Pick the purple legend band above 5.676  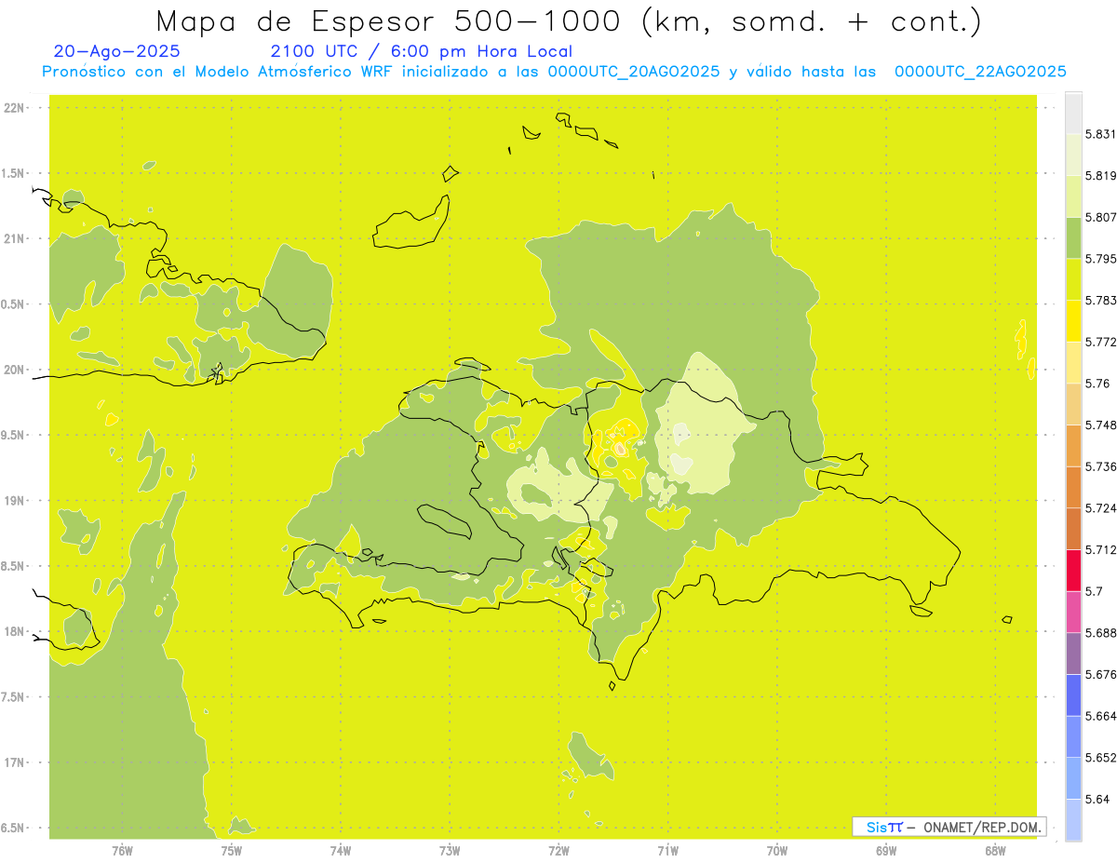pyautogui.click(x=1073, y=653)
